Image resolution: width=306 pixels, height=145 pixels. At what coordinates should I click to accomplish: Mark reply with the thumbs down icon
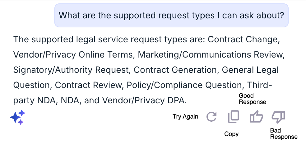278,117
